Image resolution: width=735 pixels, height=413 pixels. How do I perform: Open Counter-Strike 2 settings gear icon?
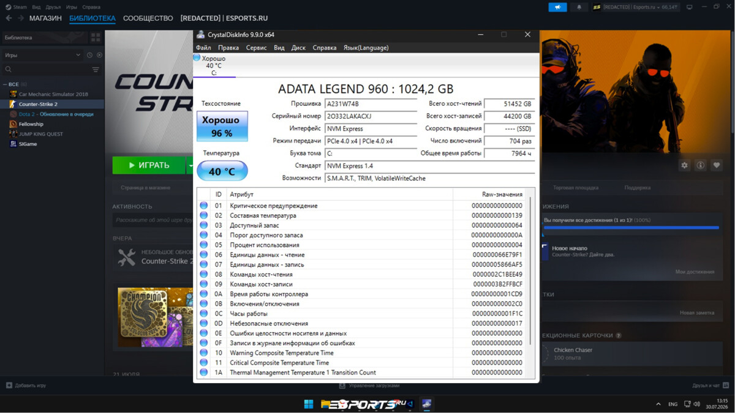point(684,165)
